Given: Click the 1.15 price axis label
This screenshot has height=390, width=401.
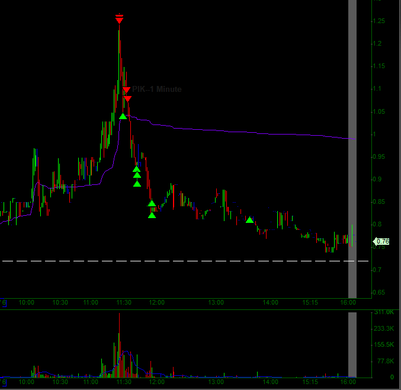Looking at the screenshot, I should coord(378,66).
